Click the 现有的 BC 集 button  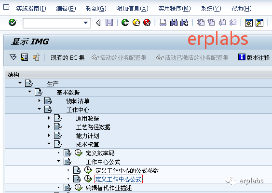pyautogui.click(x=68, y=57)
